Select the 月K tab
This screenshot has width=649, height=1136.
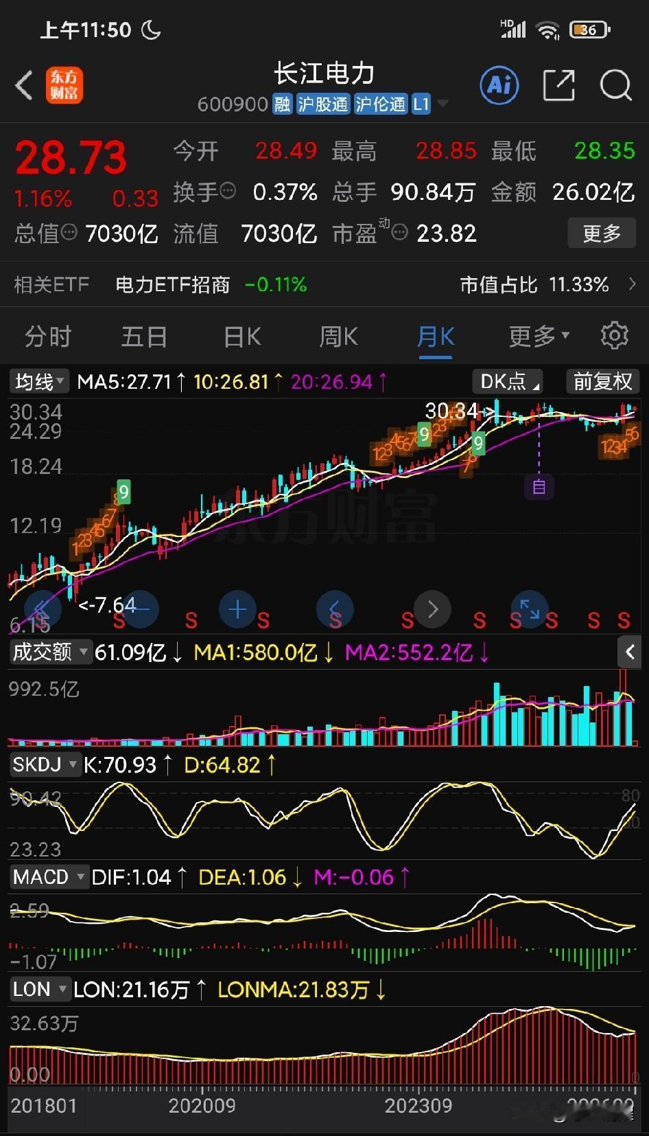click(x=436, y=337)
